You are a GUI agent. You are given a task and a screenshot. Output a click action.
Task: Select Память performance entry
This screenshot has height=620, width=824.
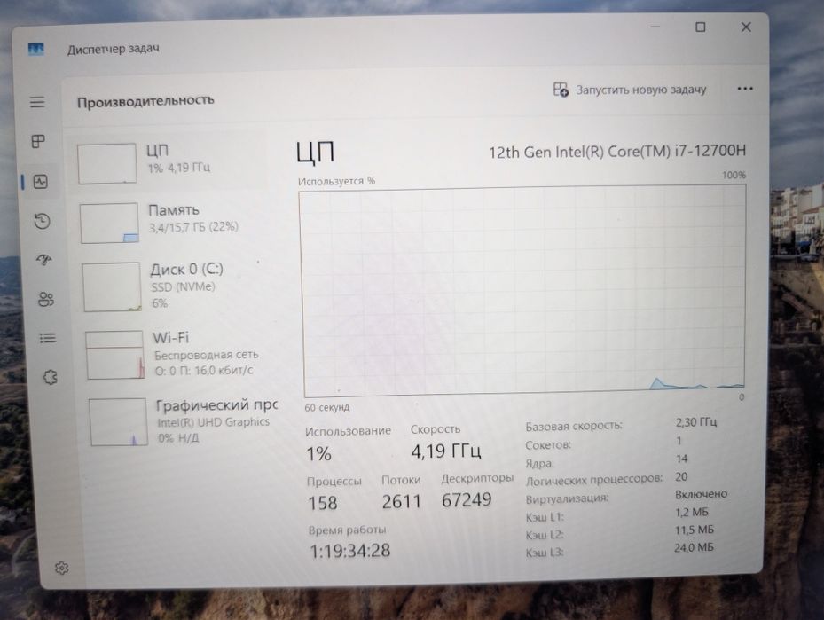(172, 222)
